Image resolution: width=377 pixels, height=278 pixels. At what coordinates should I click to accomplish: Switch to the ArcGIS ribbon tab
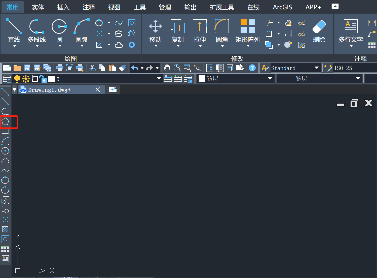pos(282,7)
